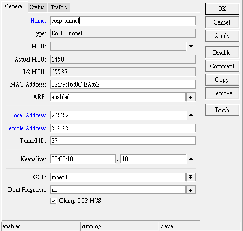Open the DSCP dropdown
This screenshot has height=231, width=243.
[191, 177]
